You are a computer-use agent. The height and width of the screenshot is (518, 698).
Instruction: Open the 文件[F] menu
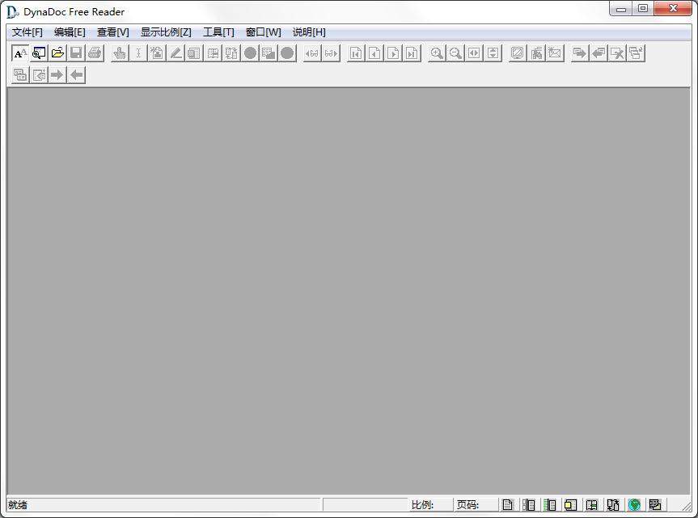pyautogui.click(x=27, y=32)
